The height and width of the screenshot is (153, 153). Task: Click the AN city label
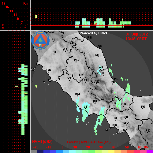point(100,46)
